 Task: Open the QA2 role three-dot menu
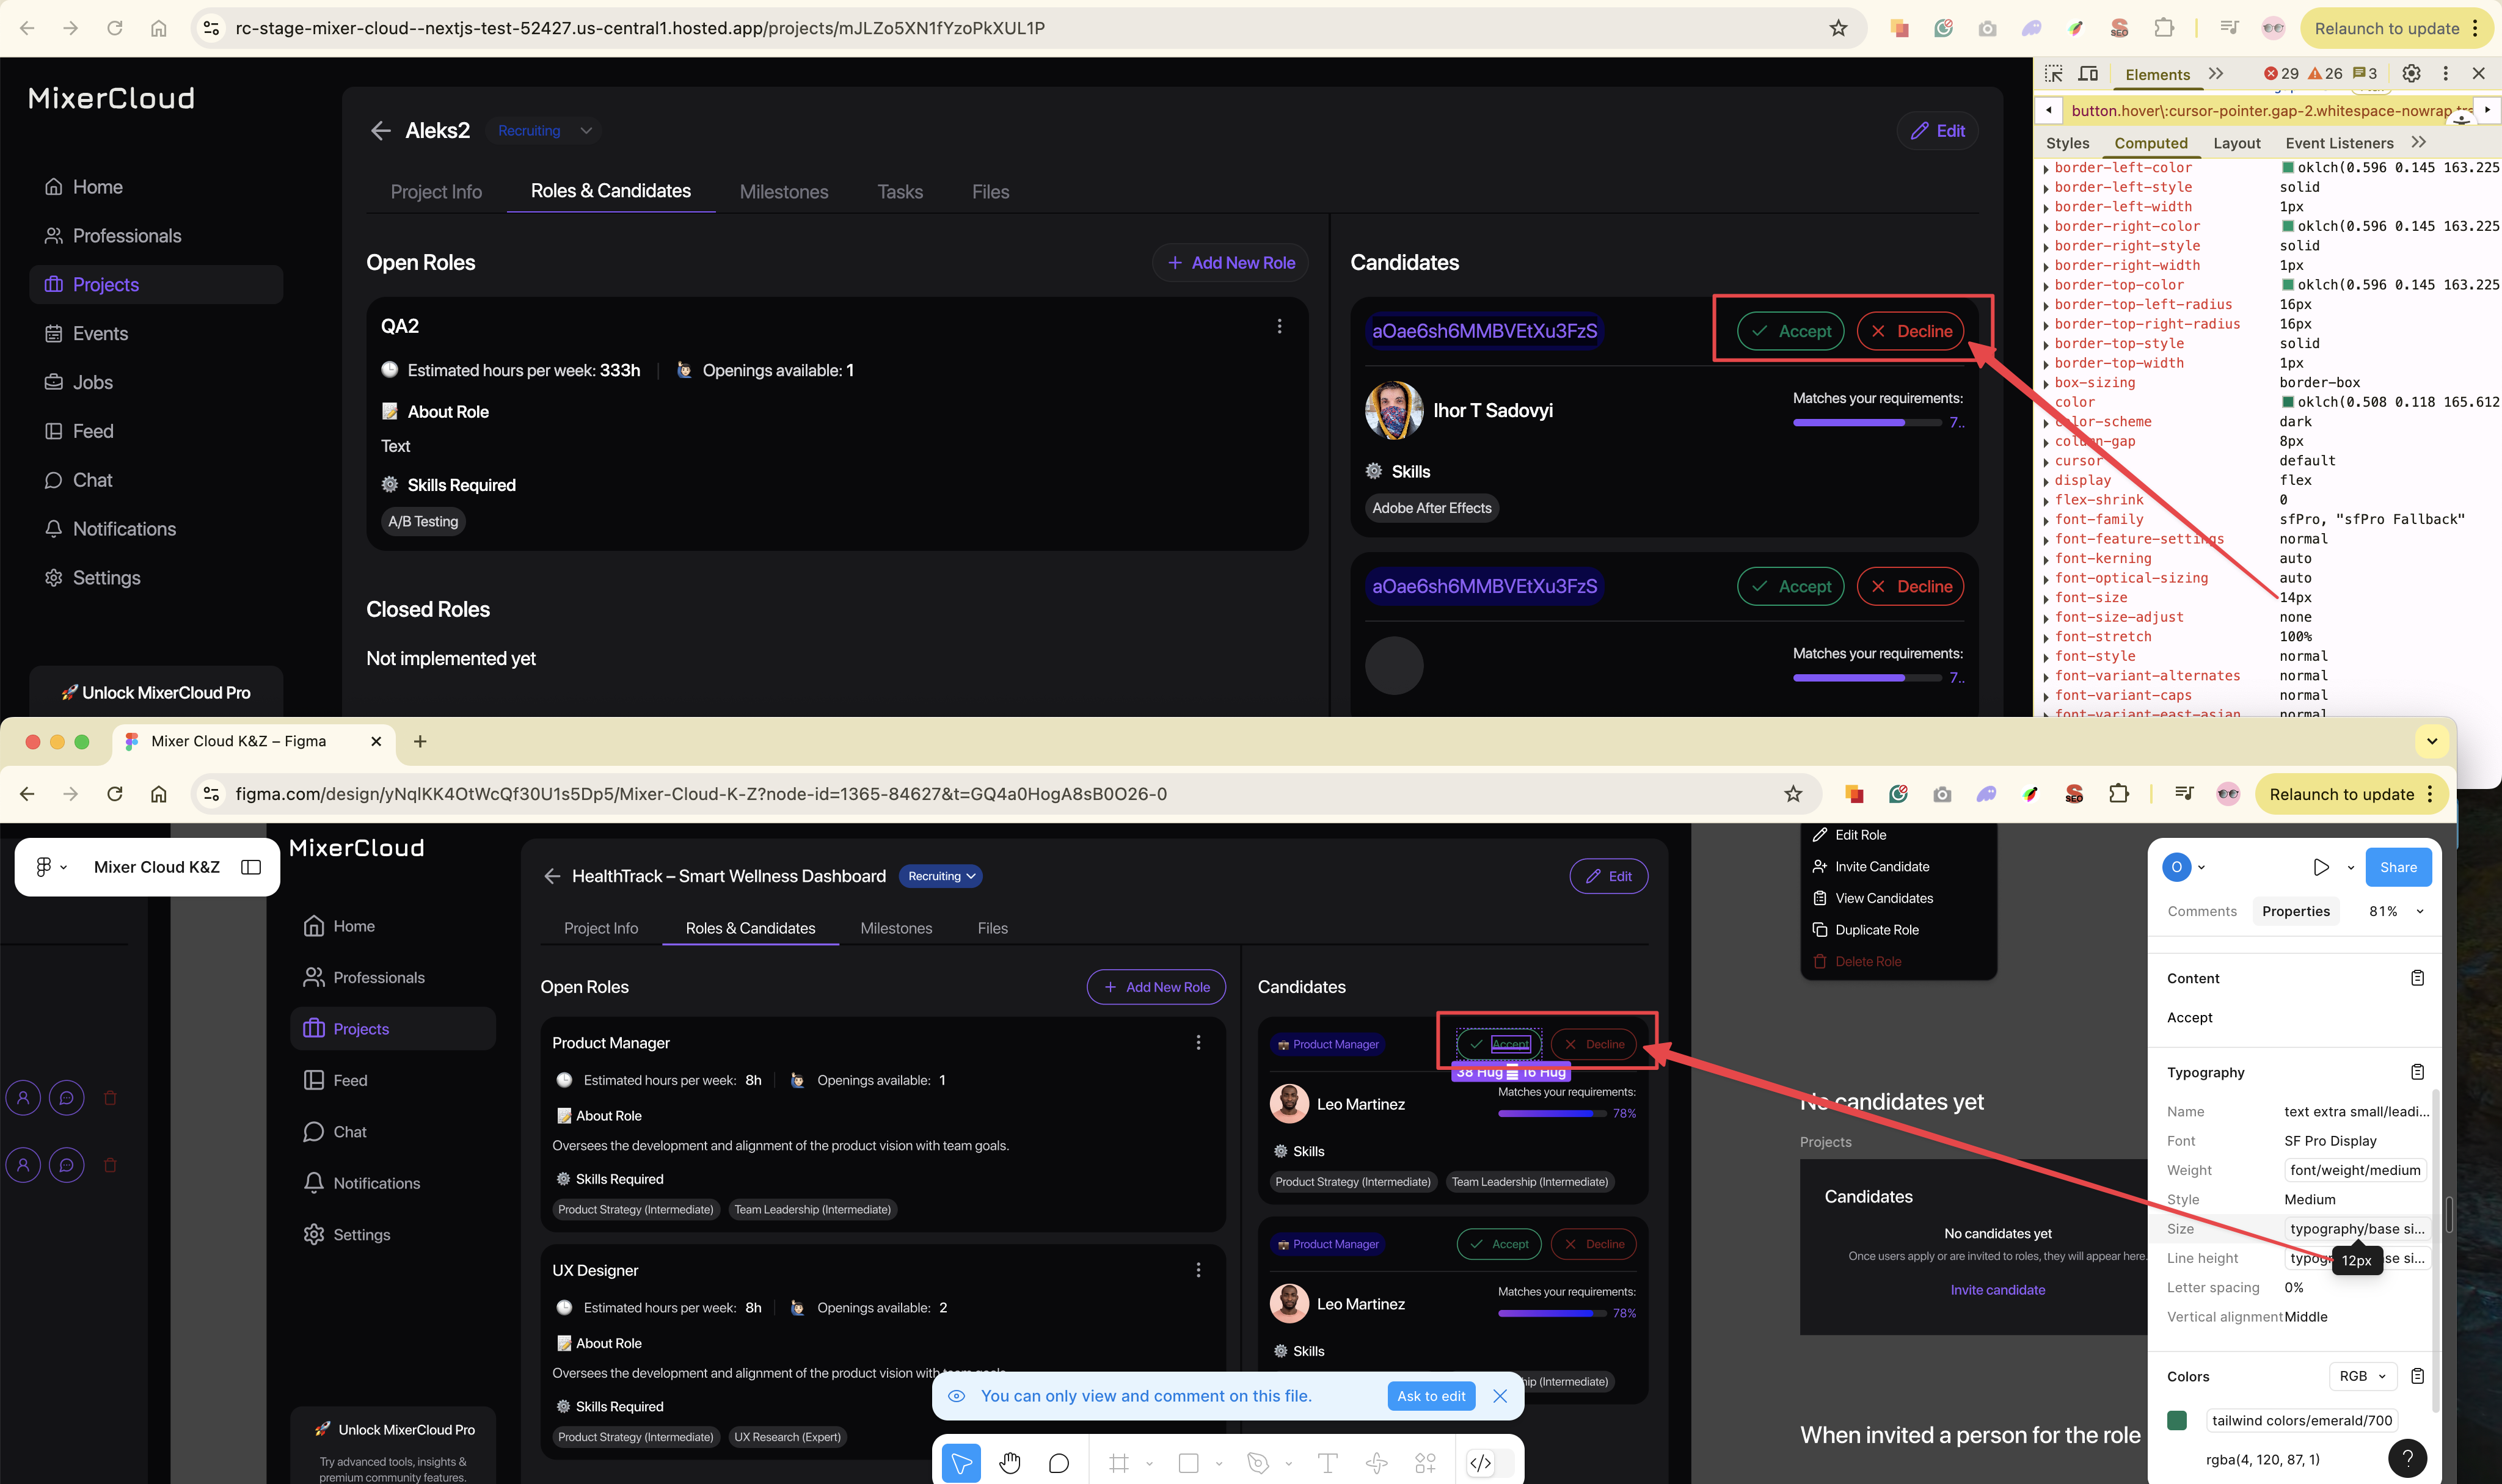(x=1279, y=326)
